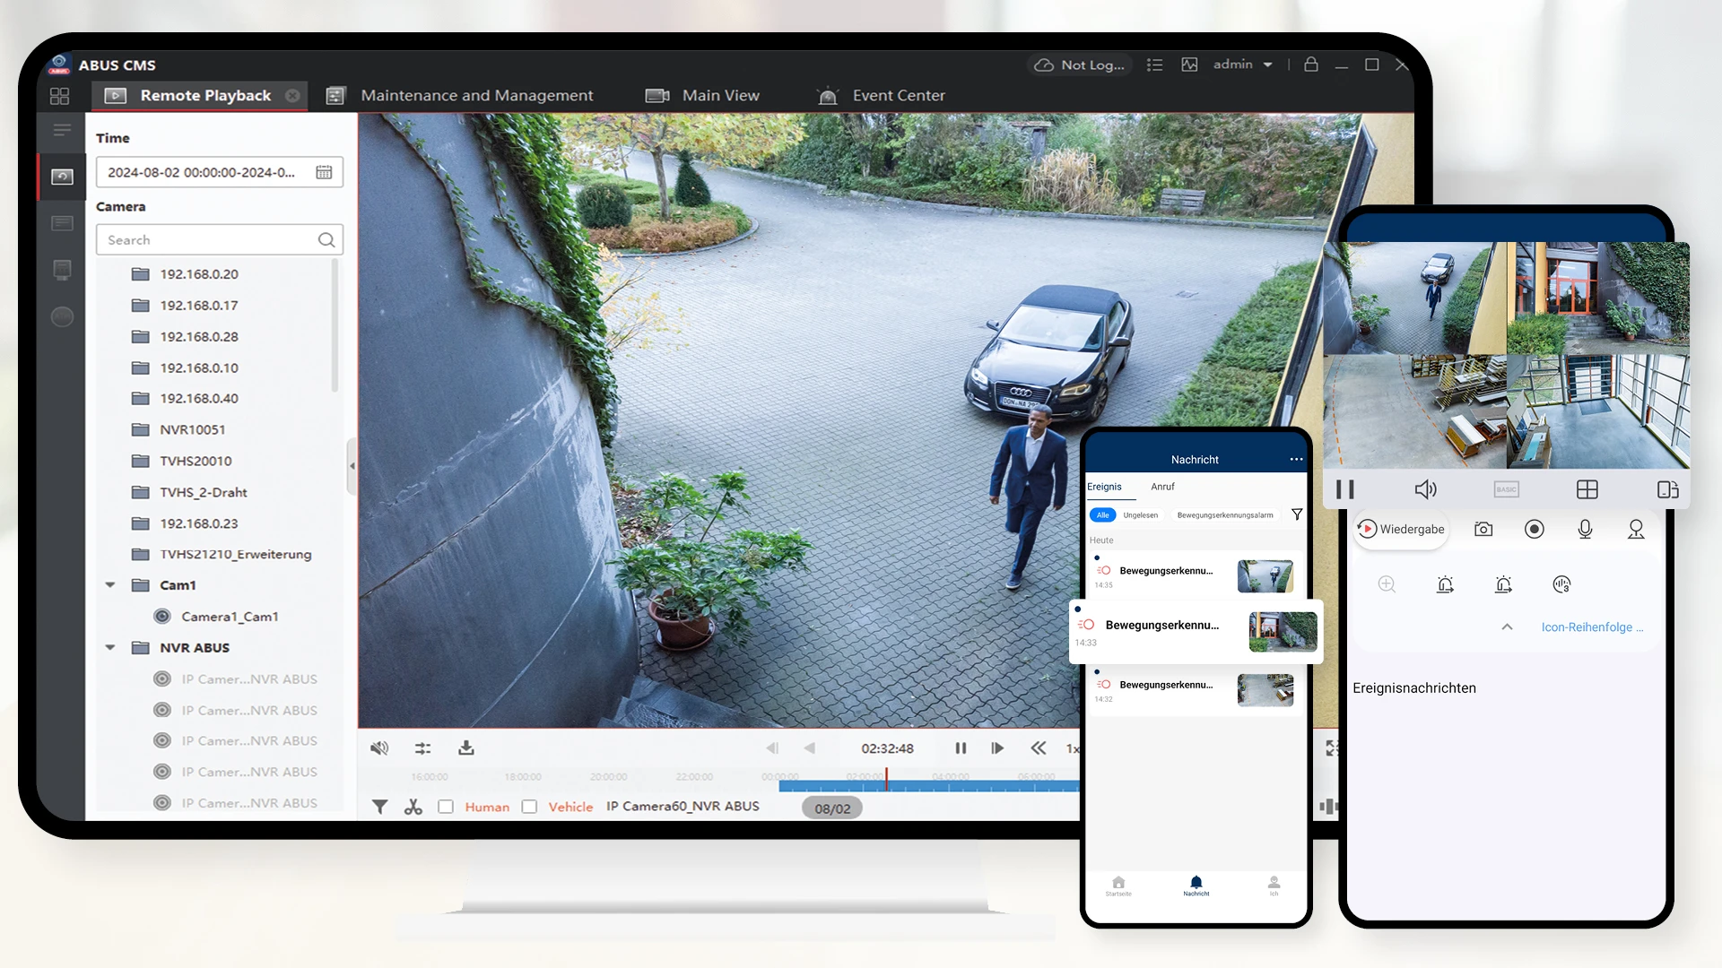Tap the Wiedergabe playback button

[1400, 530]
